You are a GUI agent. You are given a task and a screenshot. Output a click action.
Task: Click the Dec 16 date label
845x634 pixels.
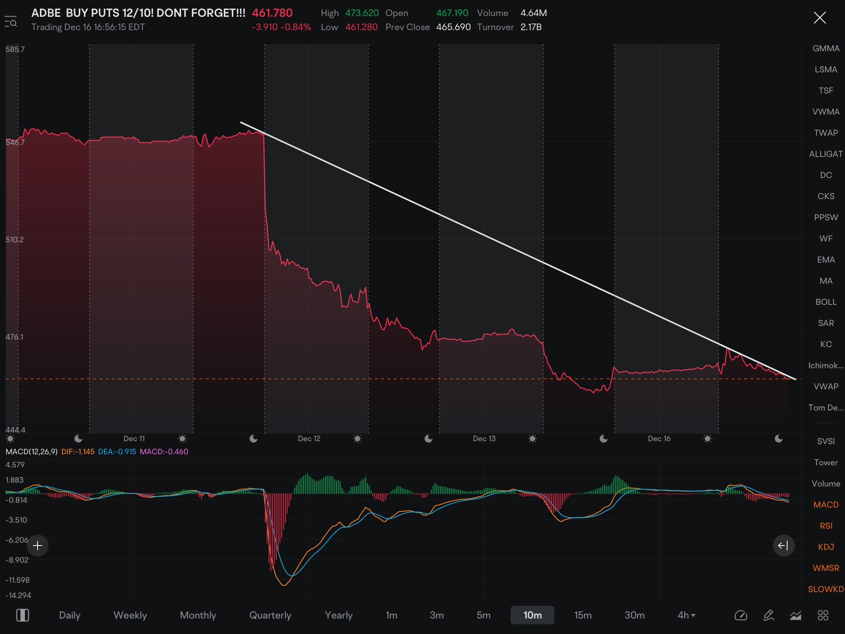659,439
